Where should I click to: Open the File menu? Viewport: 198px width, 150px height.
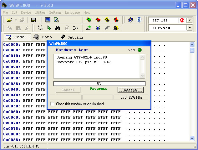(x=5, y=12)
